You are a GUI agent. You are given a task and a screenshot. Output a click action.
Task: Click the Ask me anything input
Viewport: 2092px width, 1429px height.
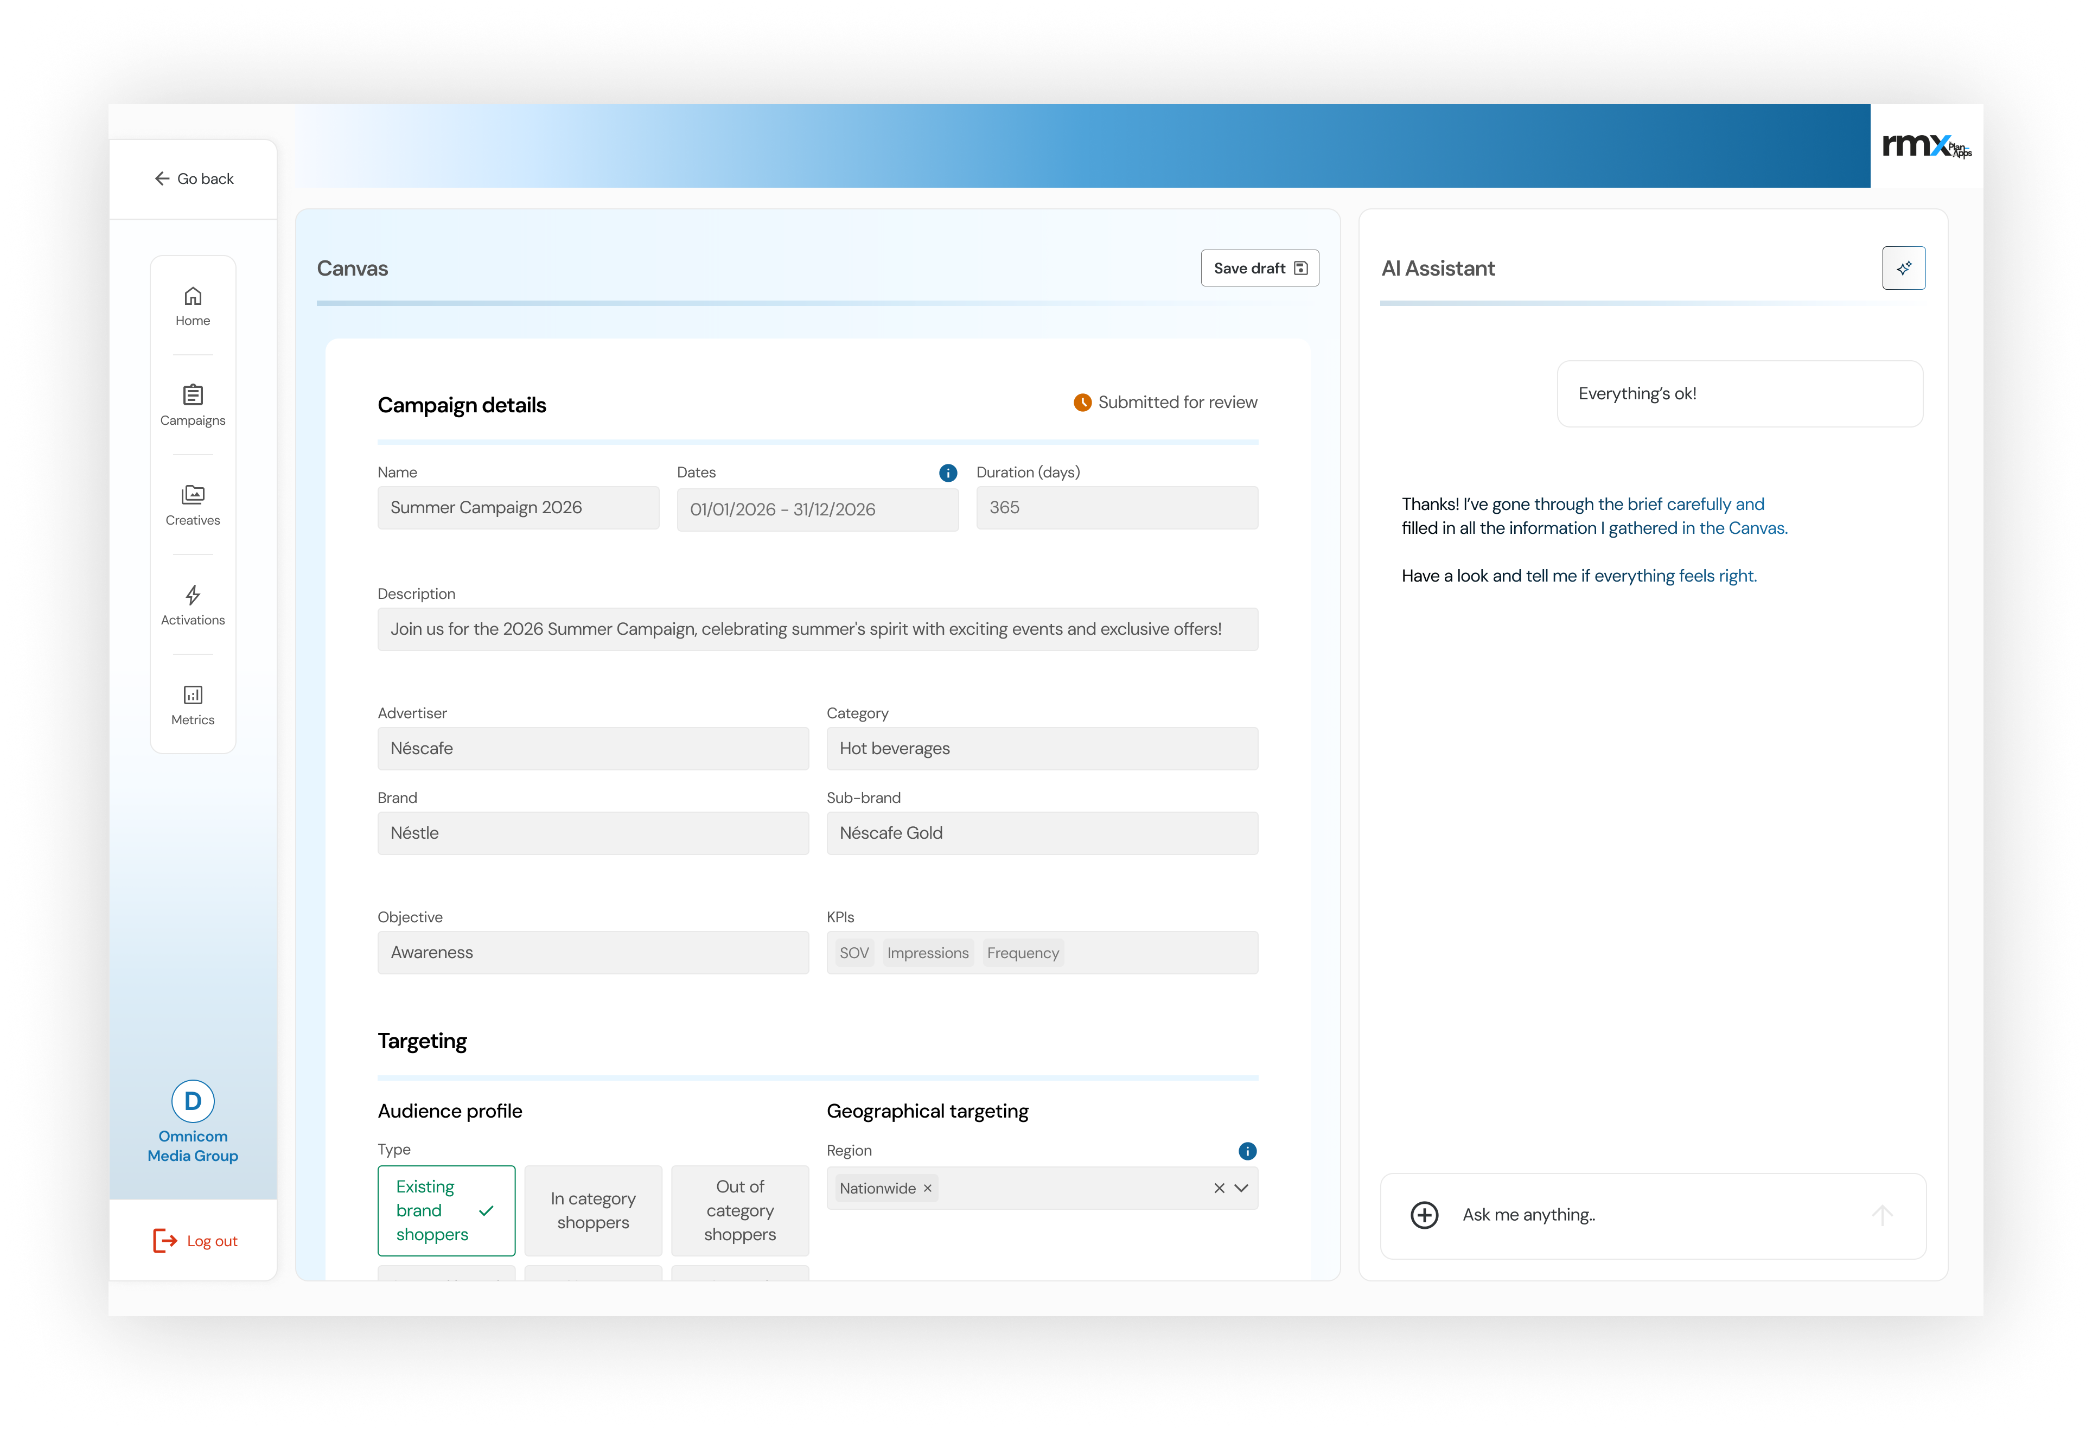click(x=1655, y=1216)
